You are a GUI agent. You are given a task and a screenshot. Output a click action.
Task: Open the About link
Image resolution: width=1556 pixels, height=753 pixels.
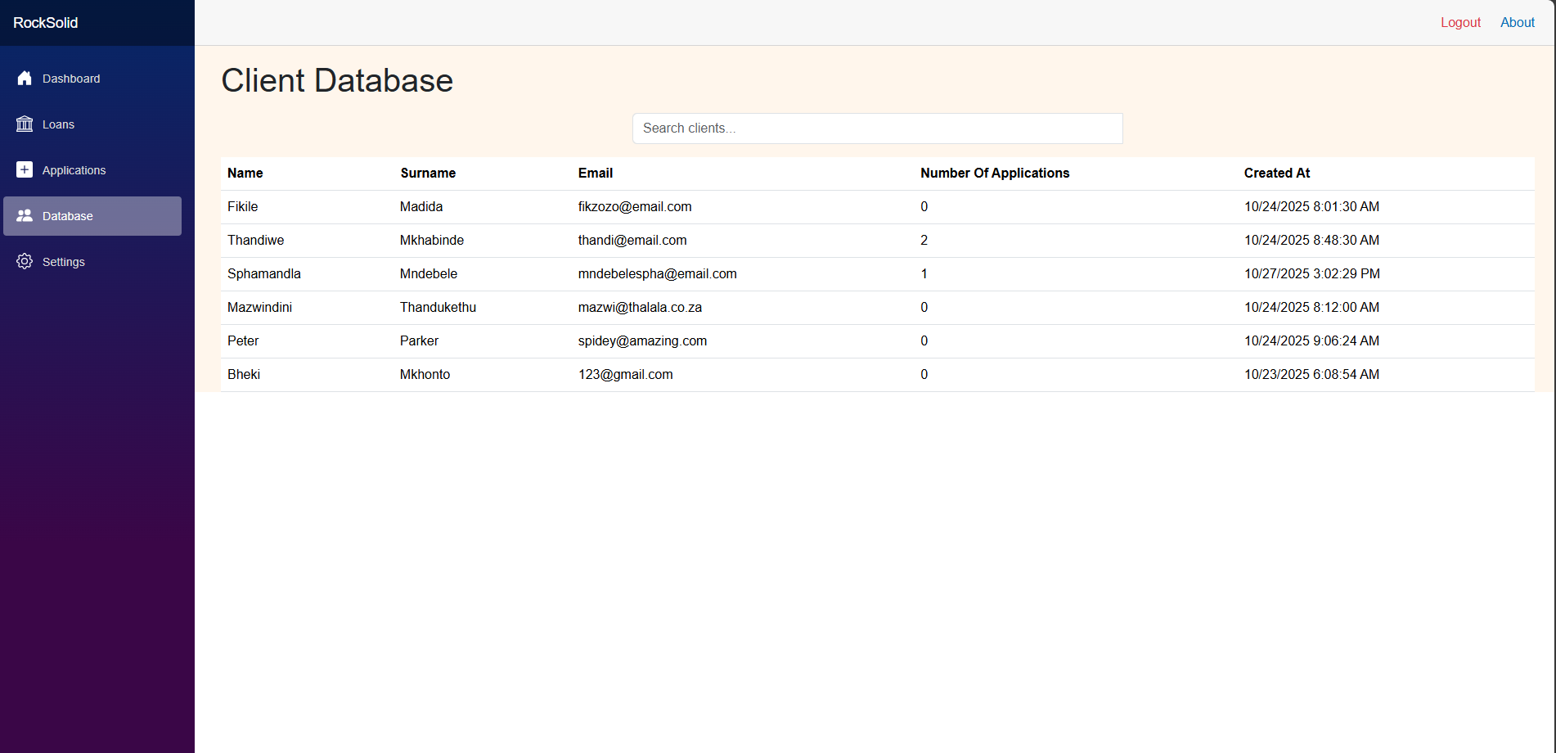[1517, 23]
